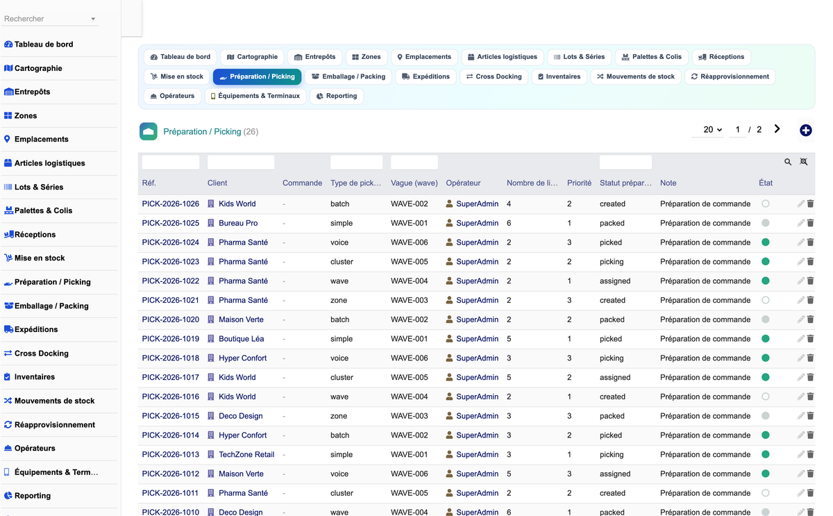Toggle État indicator for PICK-2026-1011

766,493
